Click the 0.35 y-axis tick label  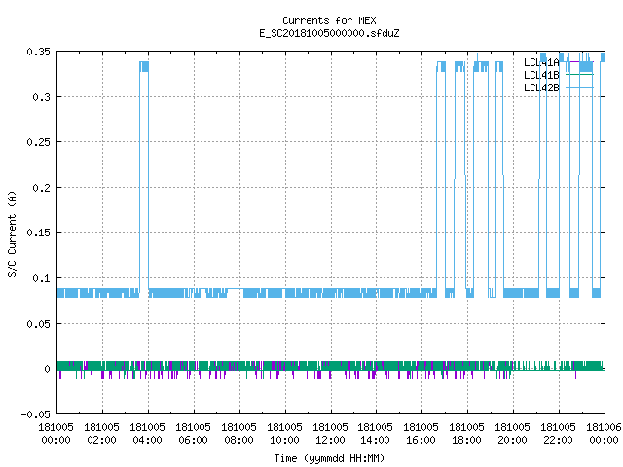pos(39,52)
